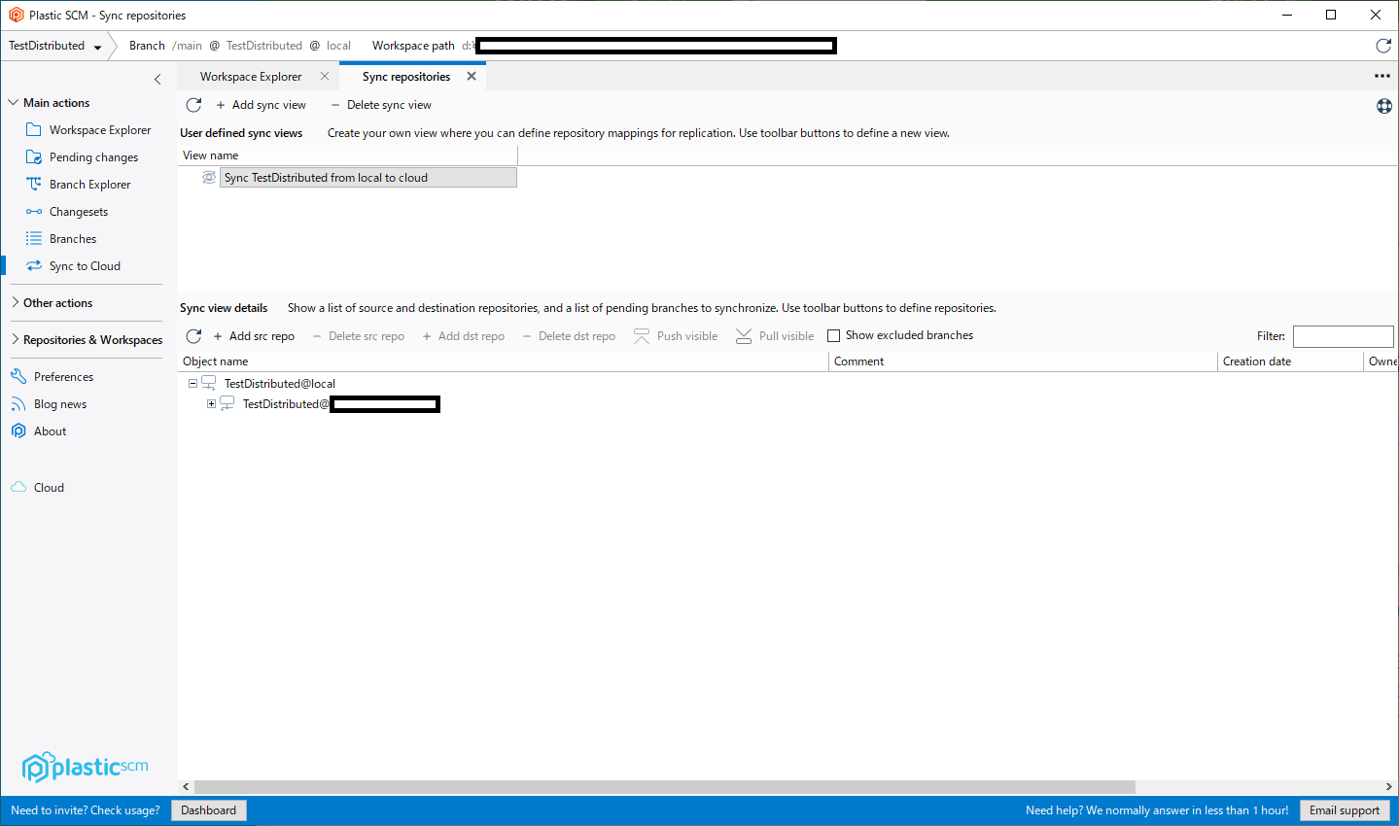This screenshot has width=1399, height=826.
Task: Refresh sync view details
Action: [193, 336]
